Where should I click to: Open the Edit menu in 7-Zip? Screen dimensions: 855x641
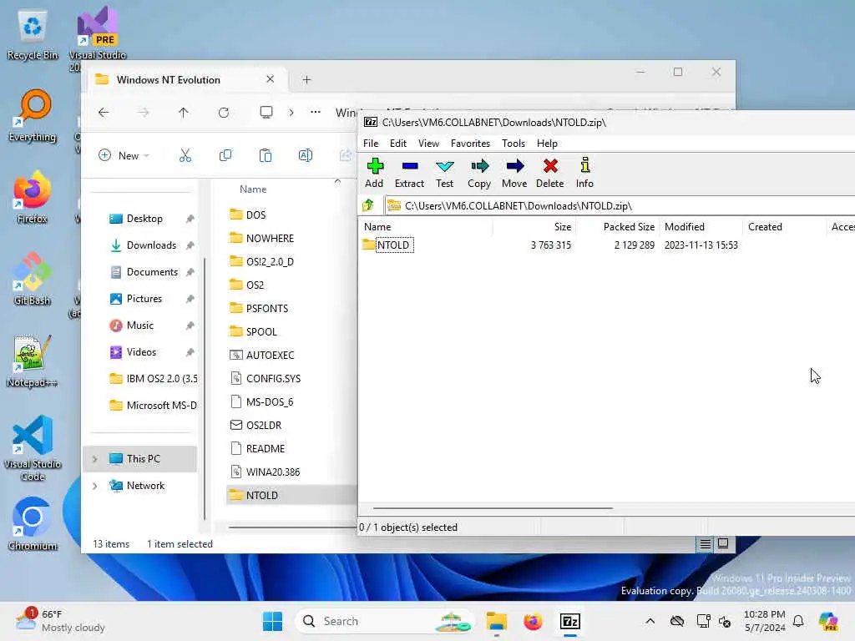(398, 144)
